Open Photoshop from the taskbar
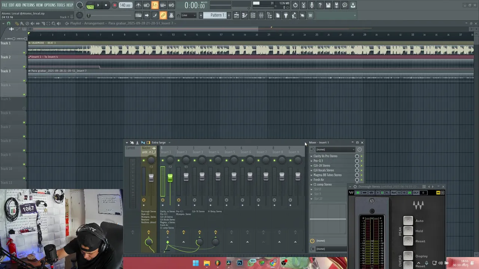The width and height of the screenshot is (479, 269). point(239,263)
